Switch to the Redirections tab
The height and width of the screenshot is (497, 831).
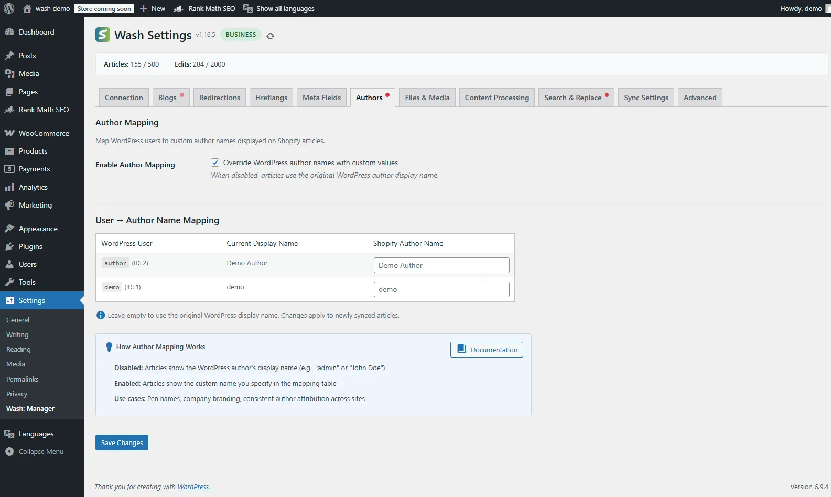(x=220, y=98)
